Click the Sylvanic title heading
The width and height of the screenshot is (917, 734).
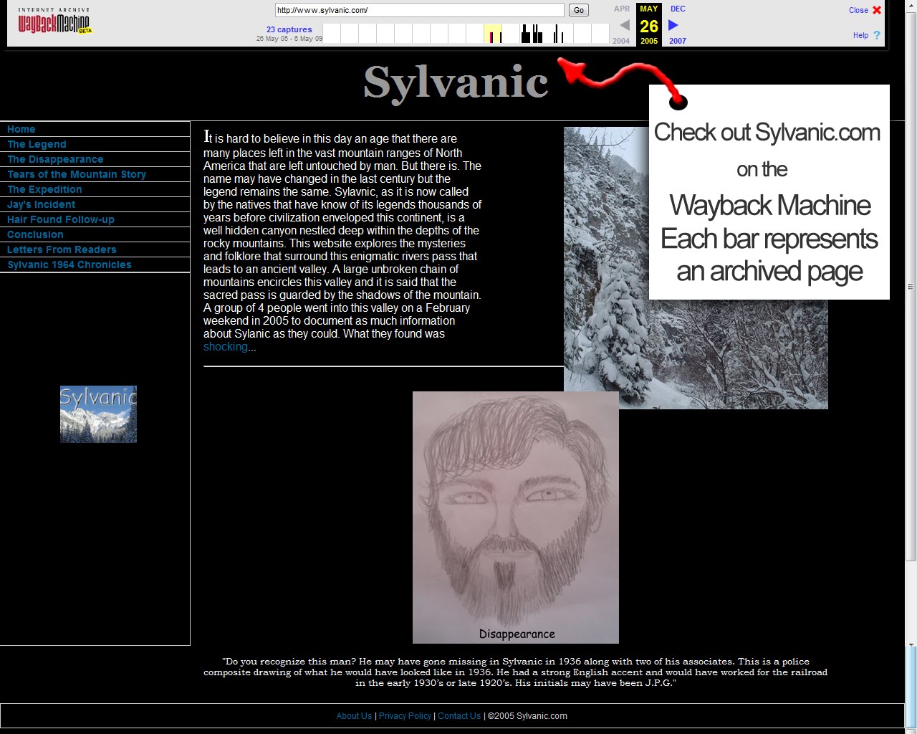(456, 82)
